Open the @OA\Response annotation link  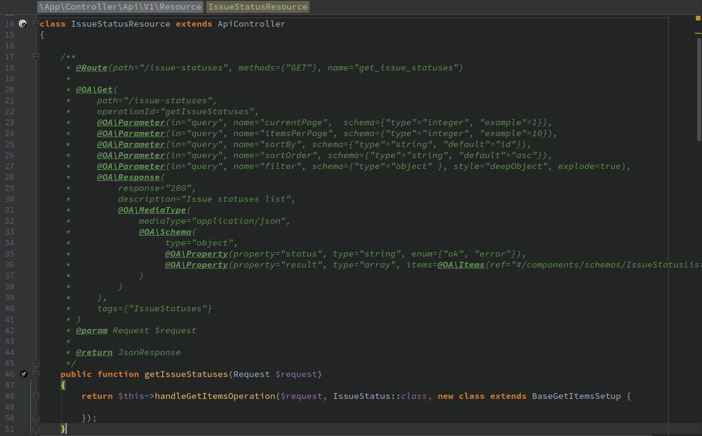click(129, 177)
